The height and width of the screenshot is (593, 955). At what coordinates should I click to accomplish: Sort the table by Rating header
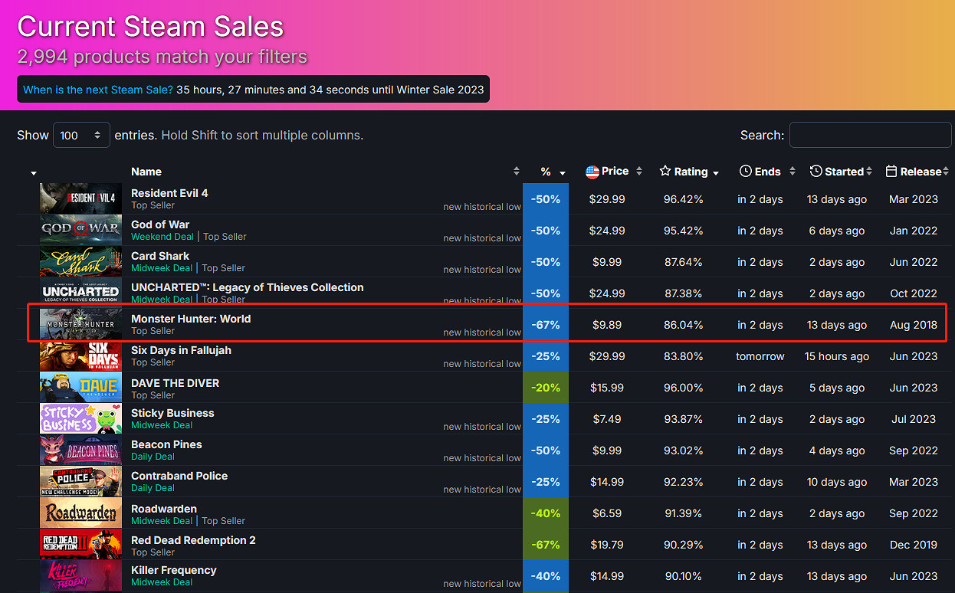pos(691,172)
